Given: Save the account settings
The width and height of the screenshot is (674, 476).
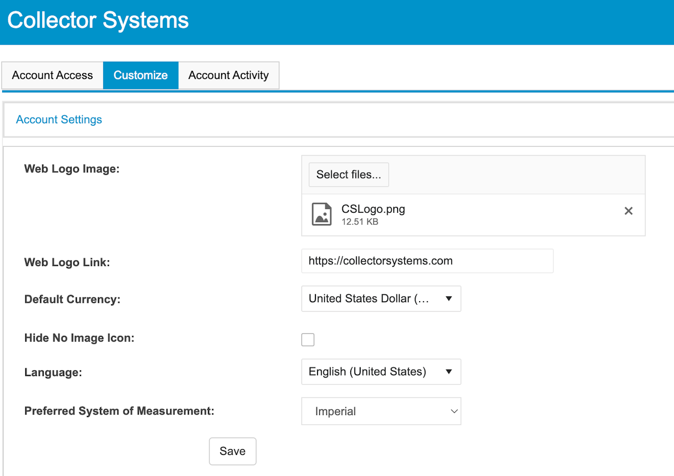Looking at the screenshot, I should coord(232,451).
